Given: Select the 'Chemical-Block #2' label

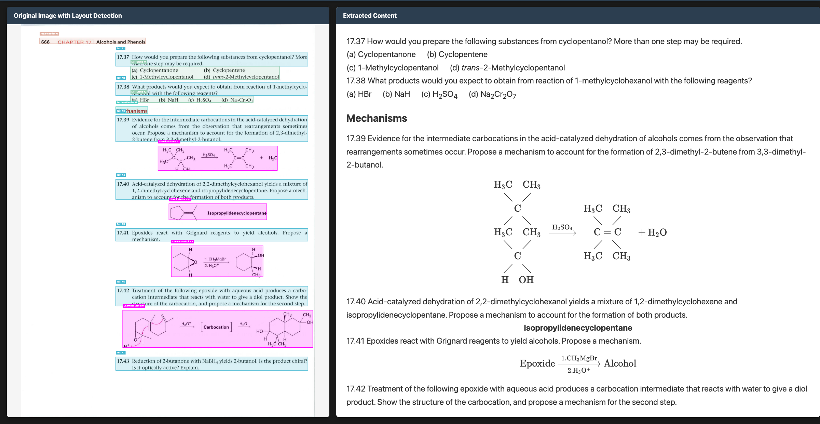Looking at the screenshot, I should click(180, 199).
